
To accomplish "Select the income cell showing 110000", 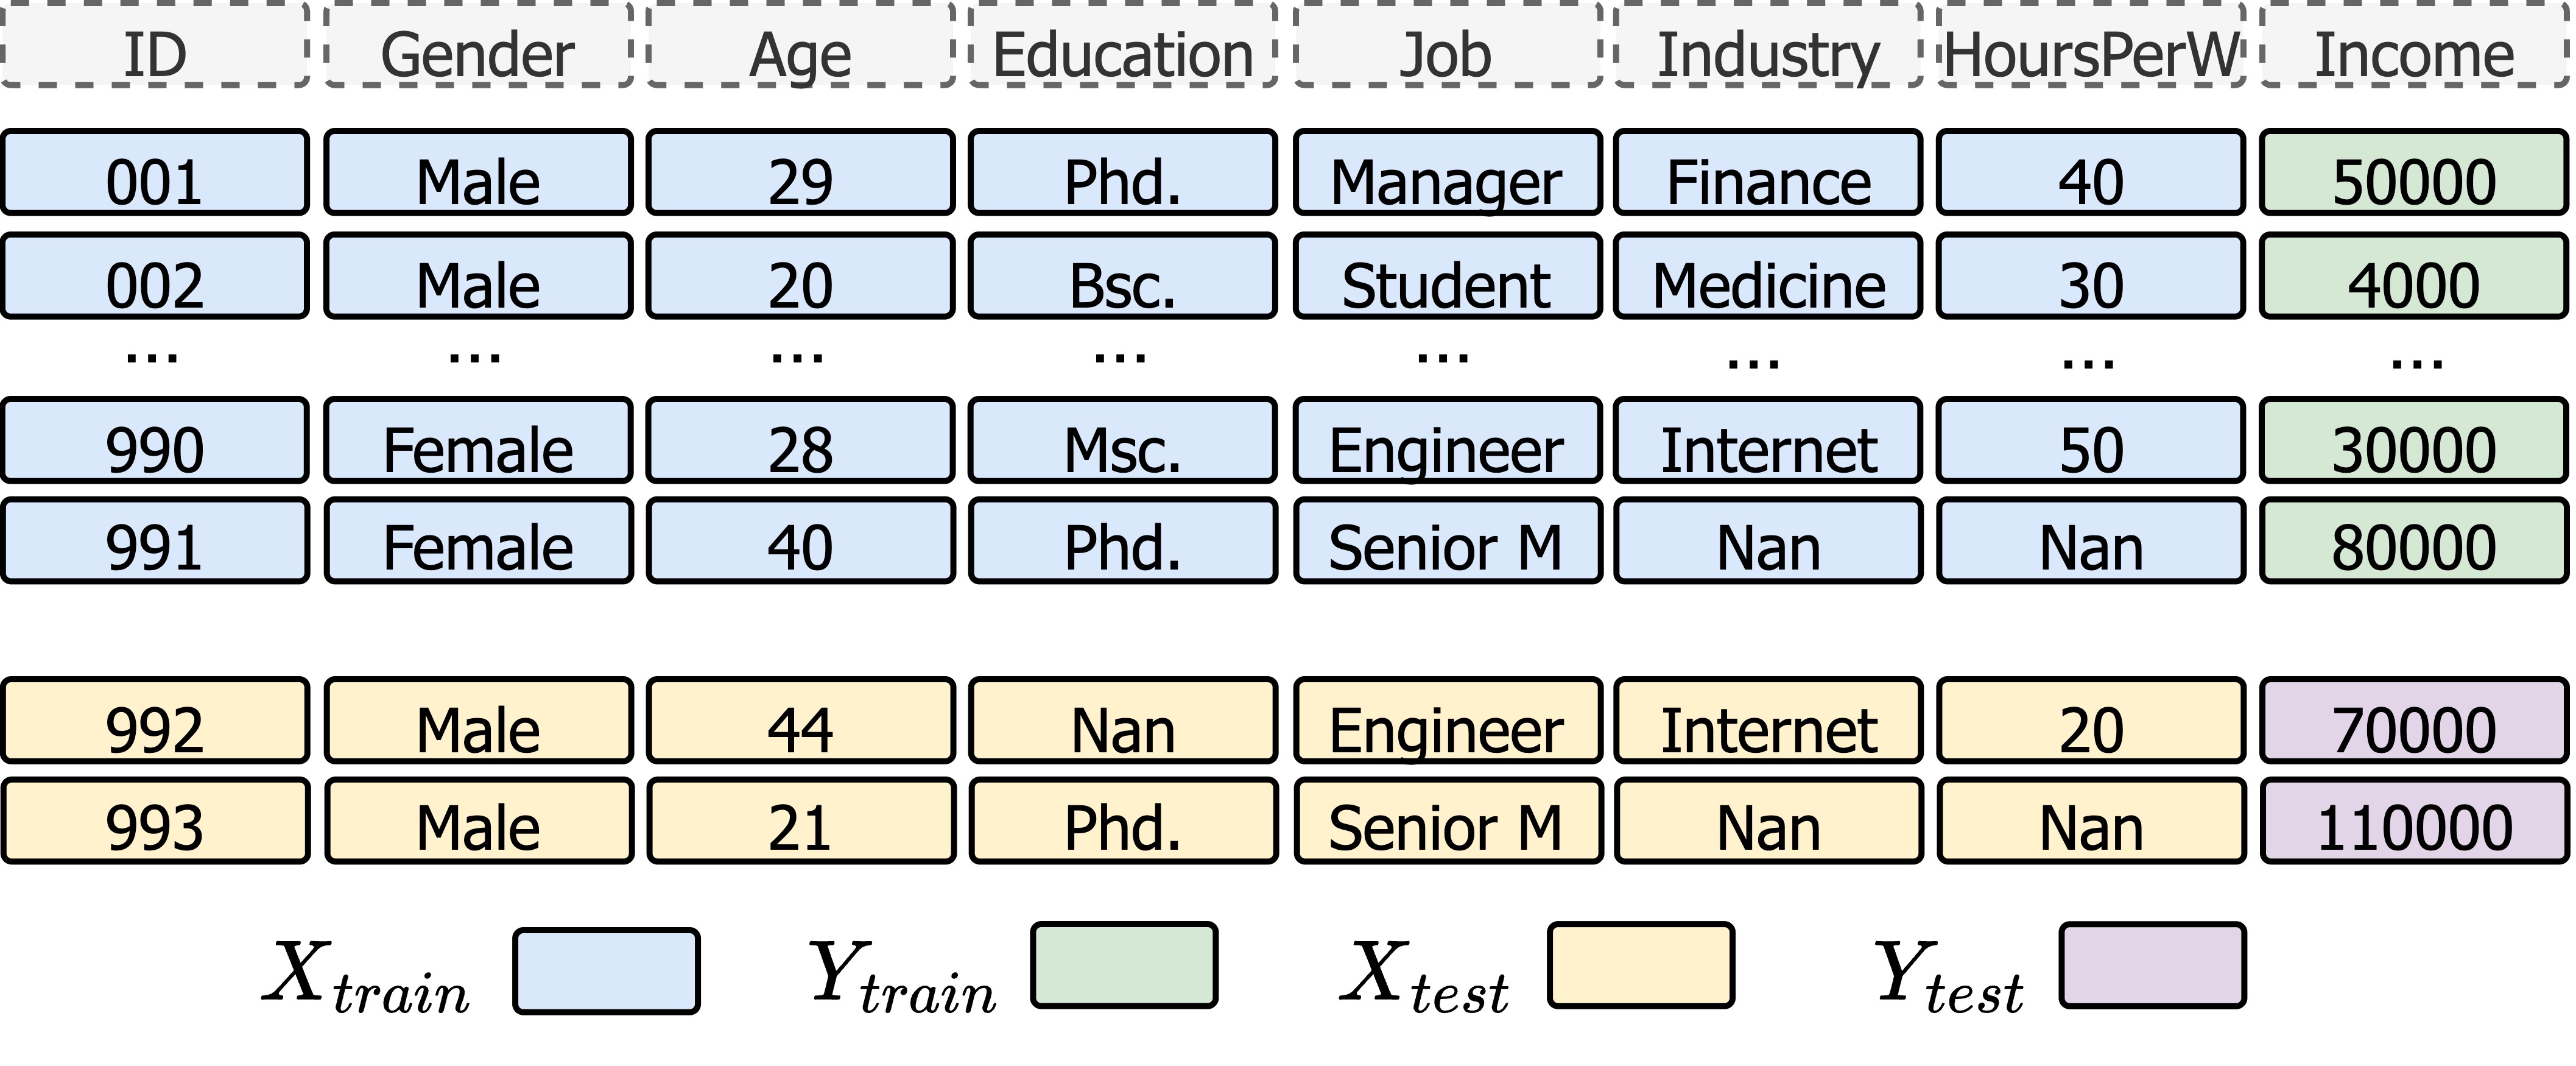I will point(2414,821).
